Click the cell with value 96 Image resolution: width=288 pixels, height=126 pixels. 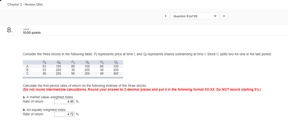click(73, 73)
